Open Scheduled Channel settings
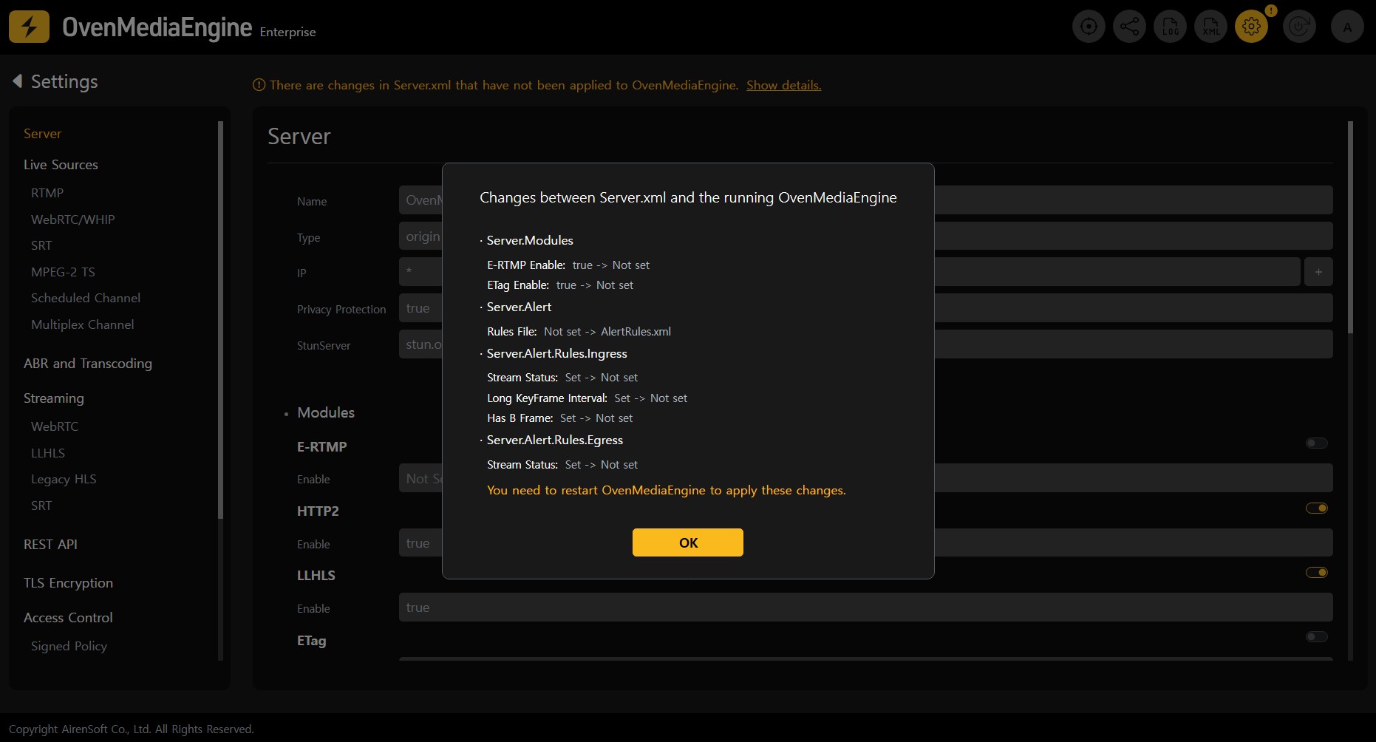Viewport: 1376px width, 742px height. (x=86, y=298)
